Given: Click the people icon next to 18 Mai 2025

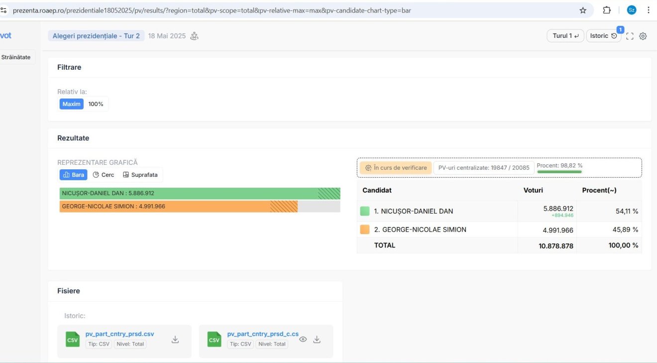Looking at the screenshot, I should point(195,36).
